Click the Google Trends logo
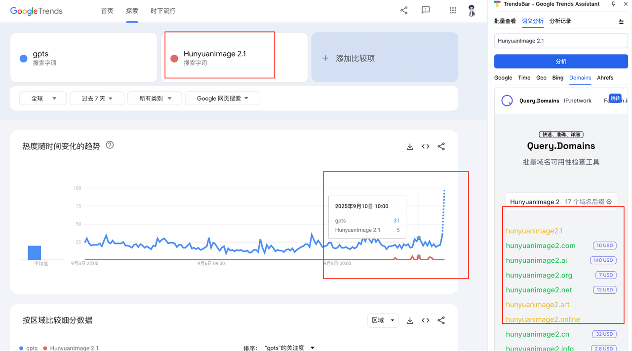Viewport: 632px width, 351px height. [37, 11]
